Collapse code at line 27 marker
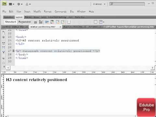 [13, 51]
